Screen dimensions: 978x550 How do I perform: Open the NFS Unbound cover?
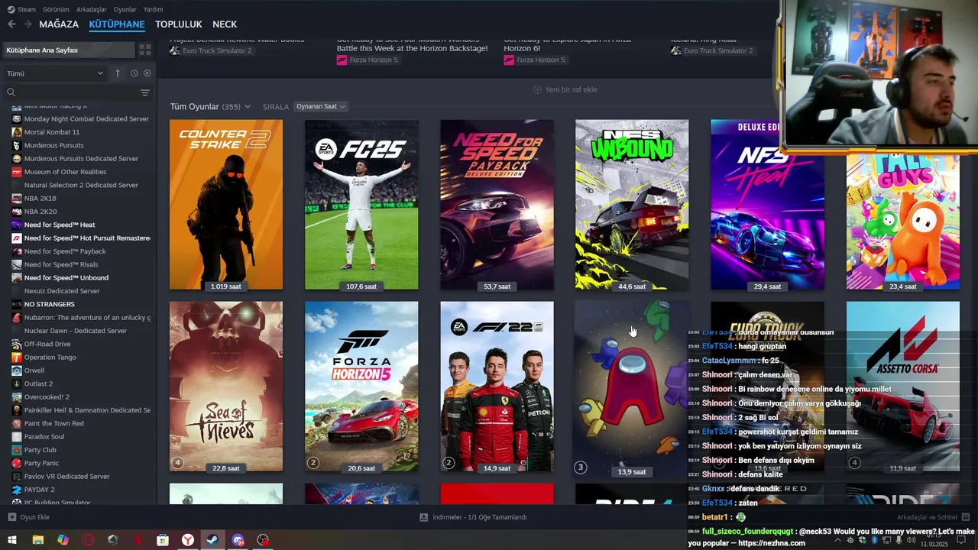click(632, 205)
